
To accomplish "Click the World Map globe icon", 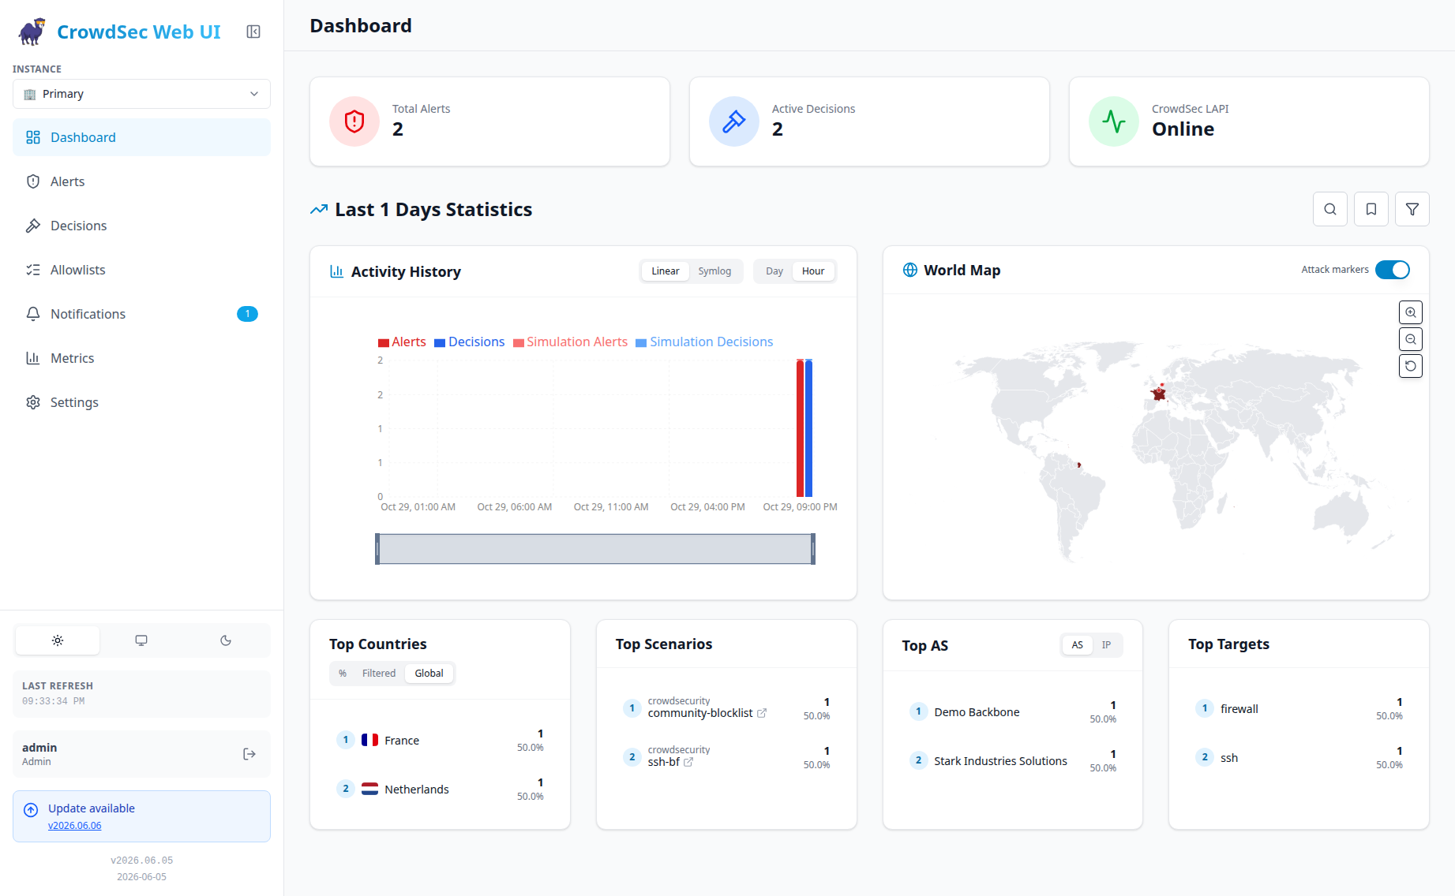I will click(910, 270).
